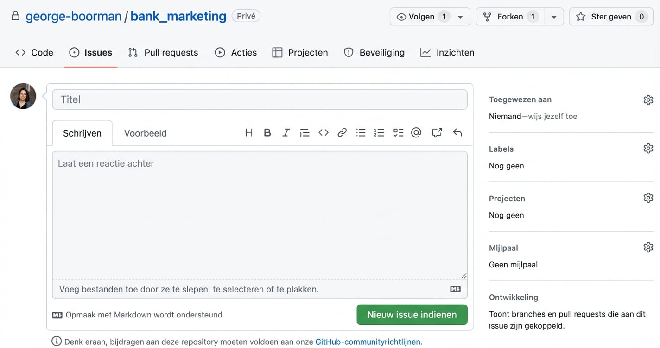Mention a user with the @ icon
This screenshot has width=660, height=348.
coord(416,132)
